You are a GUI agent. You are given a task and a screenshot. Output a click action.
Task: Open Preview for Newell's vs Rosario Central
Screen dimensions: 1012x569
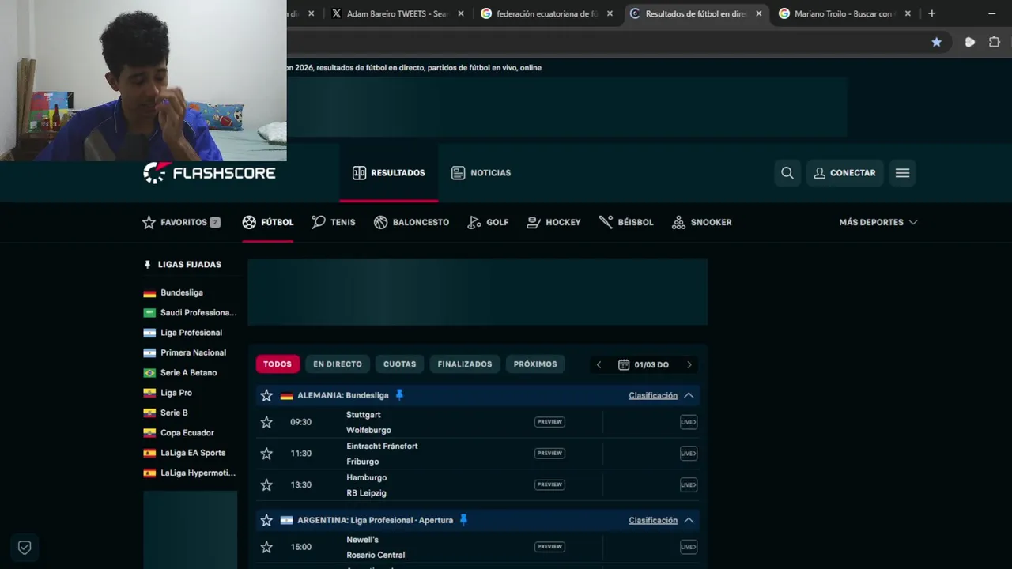click(549, 547)
